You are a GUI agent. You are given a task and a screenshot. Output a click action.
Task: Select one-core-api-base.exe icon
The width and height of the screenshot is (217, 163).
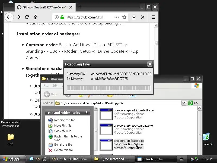click(106, 145)
